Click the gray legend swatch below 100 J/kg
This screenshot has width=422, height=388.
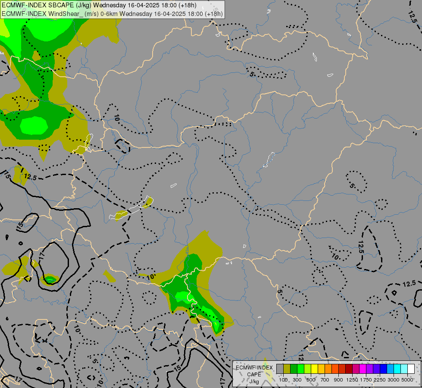point(280,369)
